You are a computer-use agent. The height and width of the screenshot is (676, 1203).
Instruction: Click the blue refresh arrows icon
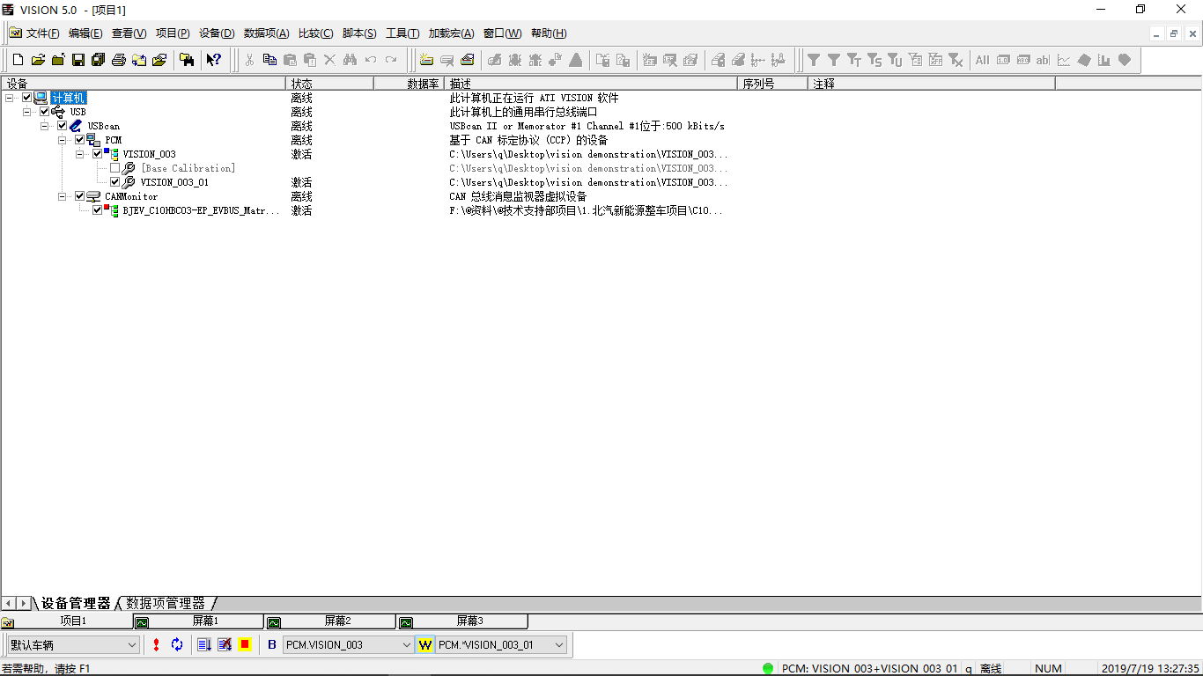pos(177,644)
